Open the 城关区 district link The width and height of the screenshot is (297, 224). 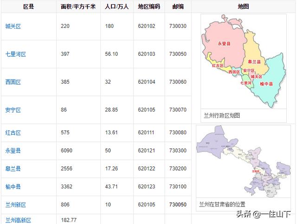(x=13, y=26)
